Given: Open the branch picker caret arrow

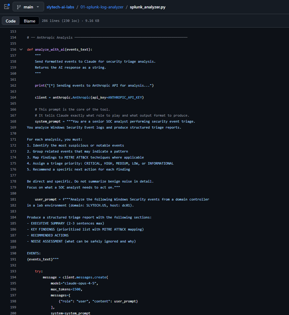Looking at the screenshot, I should pyautogui.click(x=38, y=6).
